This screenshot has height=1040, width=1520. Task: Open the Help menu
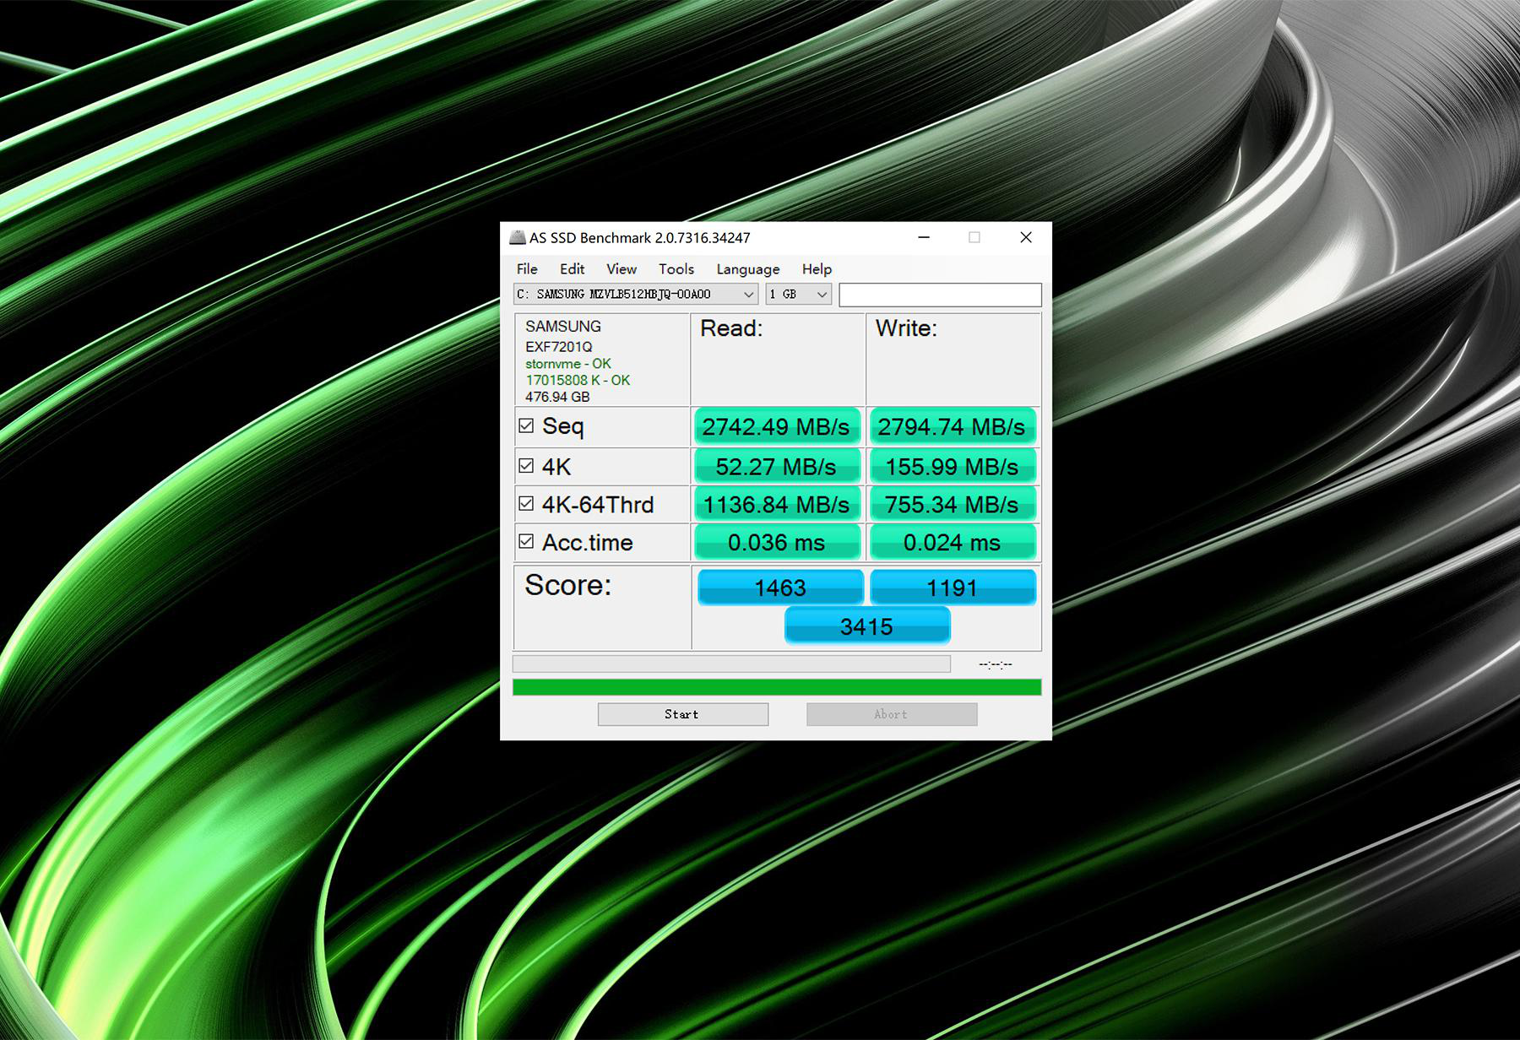817,268
